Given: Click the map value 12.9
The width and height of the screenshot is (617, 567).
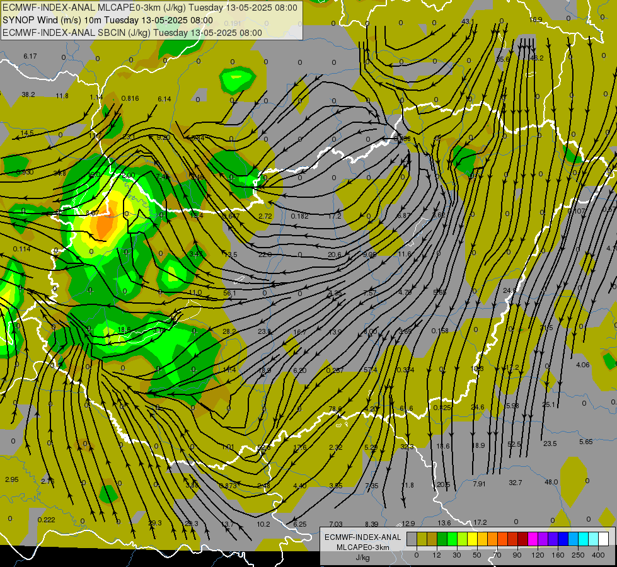Looking at the screenshot, I should (x=408, y=524).
